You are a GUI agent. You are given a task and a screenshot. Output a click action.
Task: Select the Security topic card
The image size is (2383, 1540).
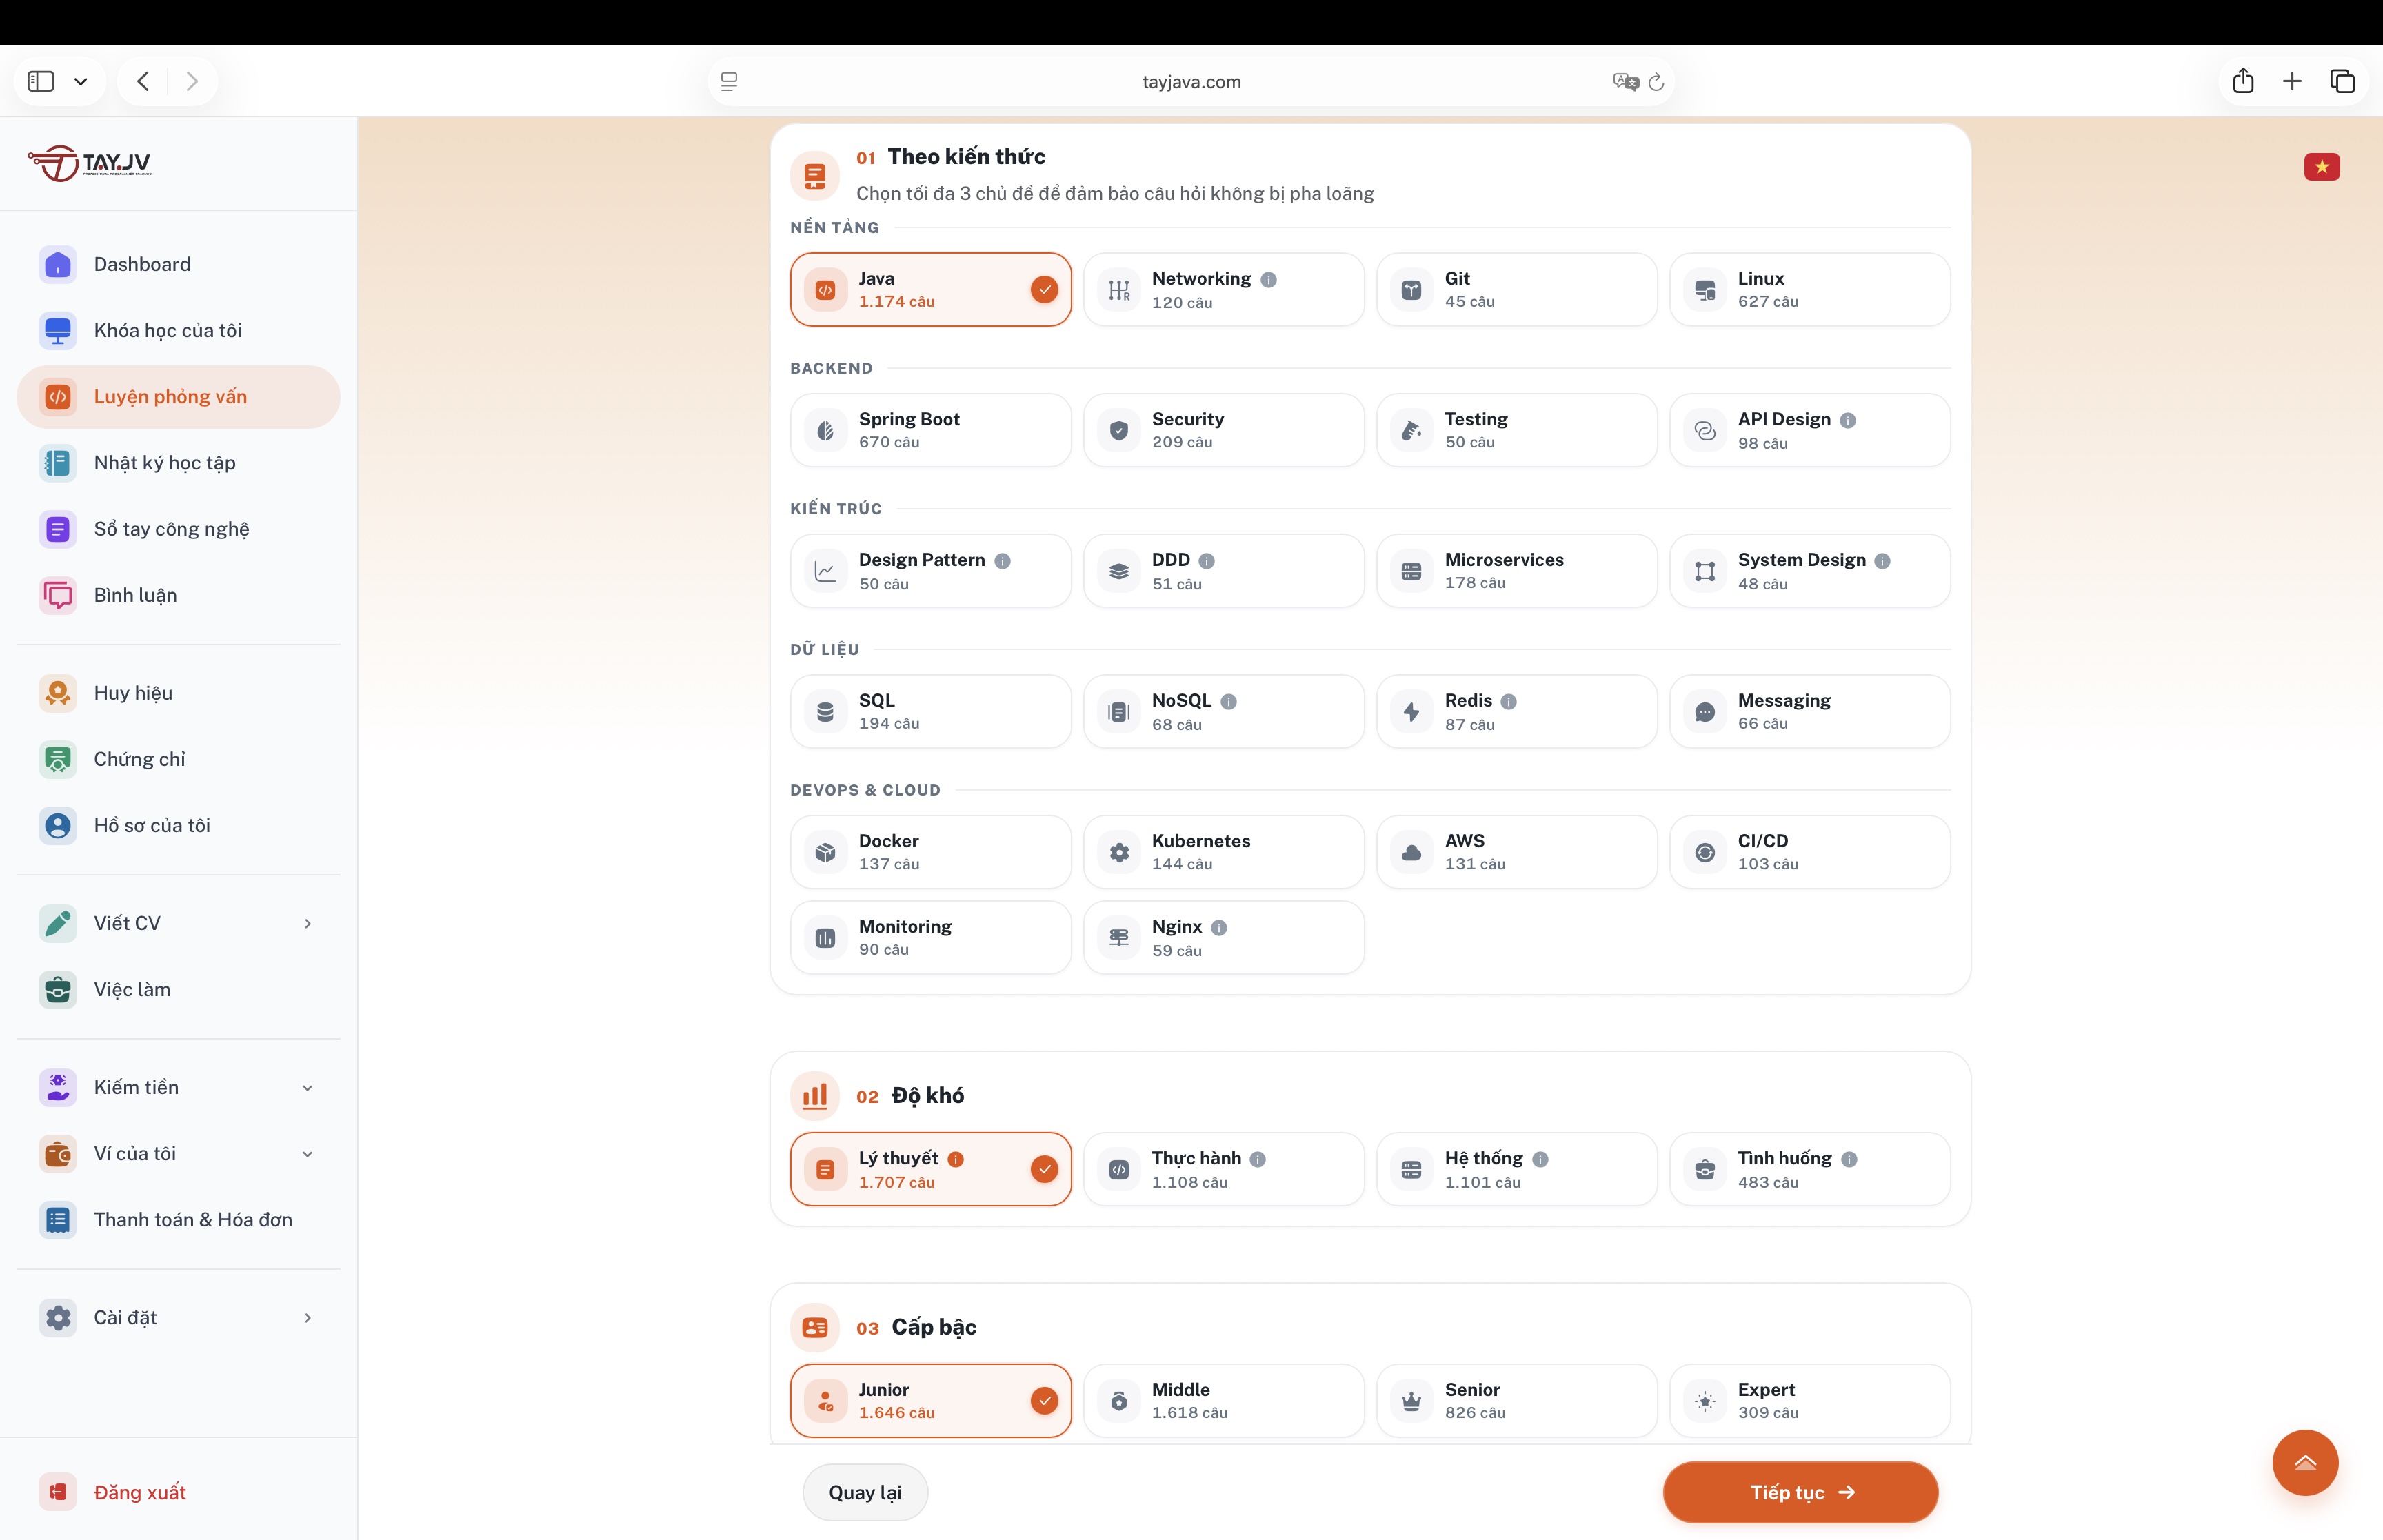click(1223, 430)
